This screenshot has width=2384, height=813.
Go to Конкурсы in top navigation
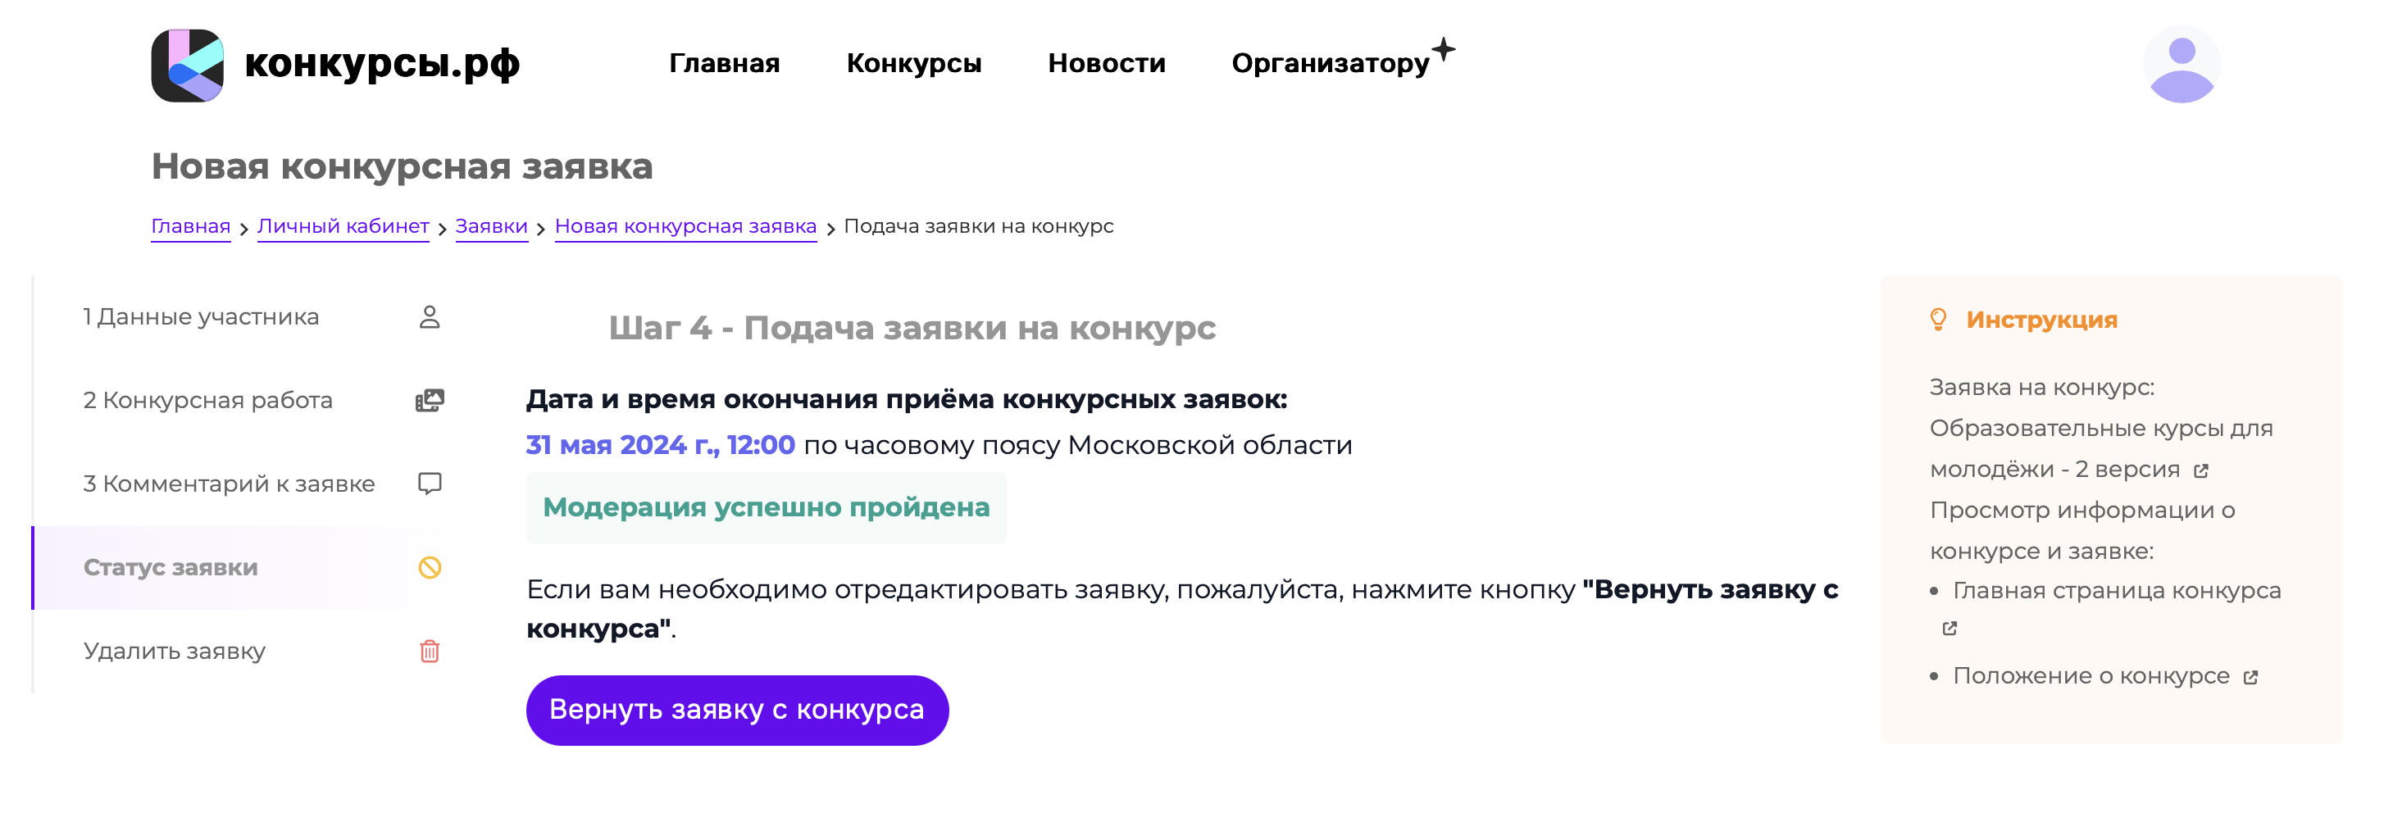click(x=913, y=63)
